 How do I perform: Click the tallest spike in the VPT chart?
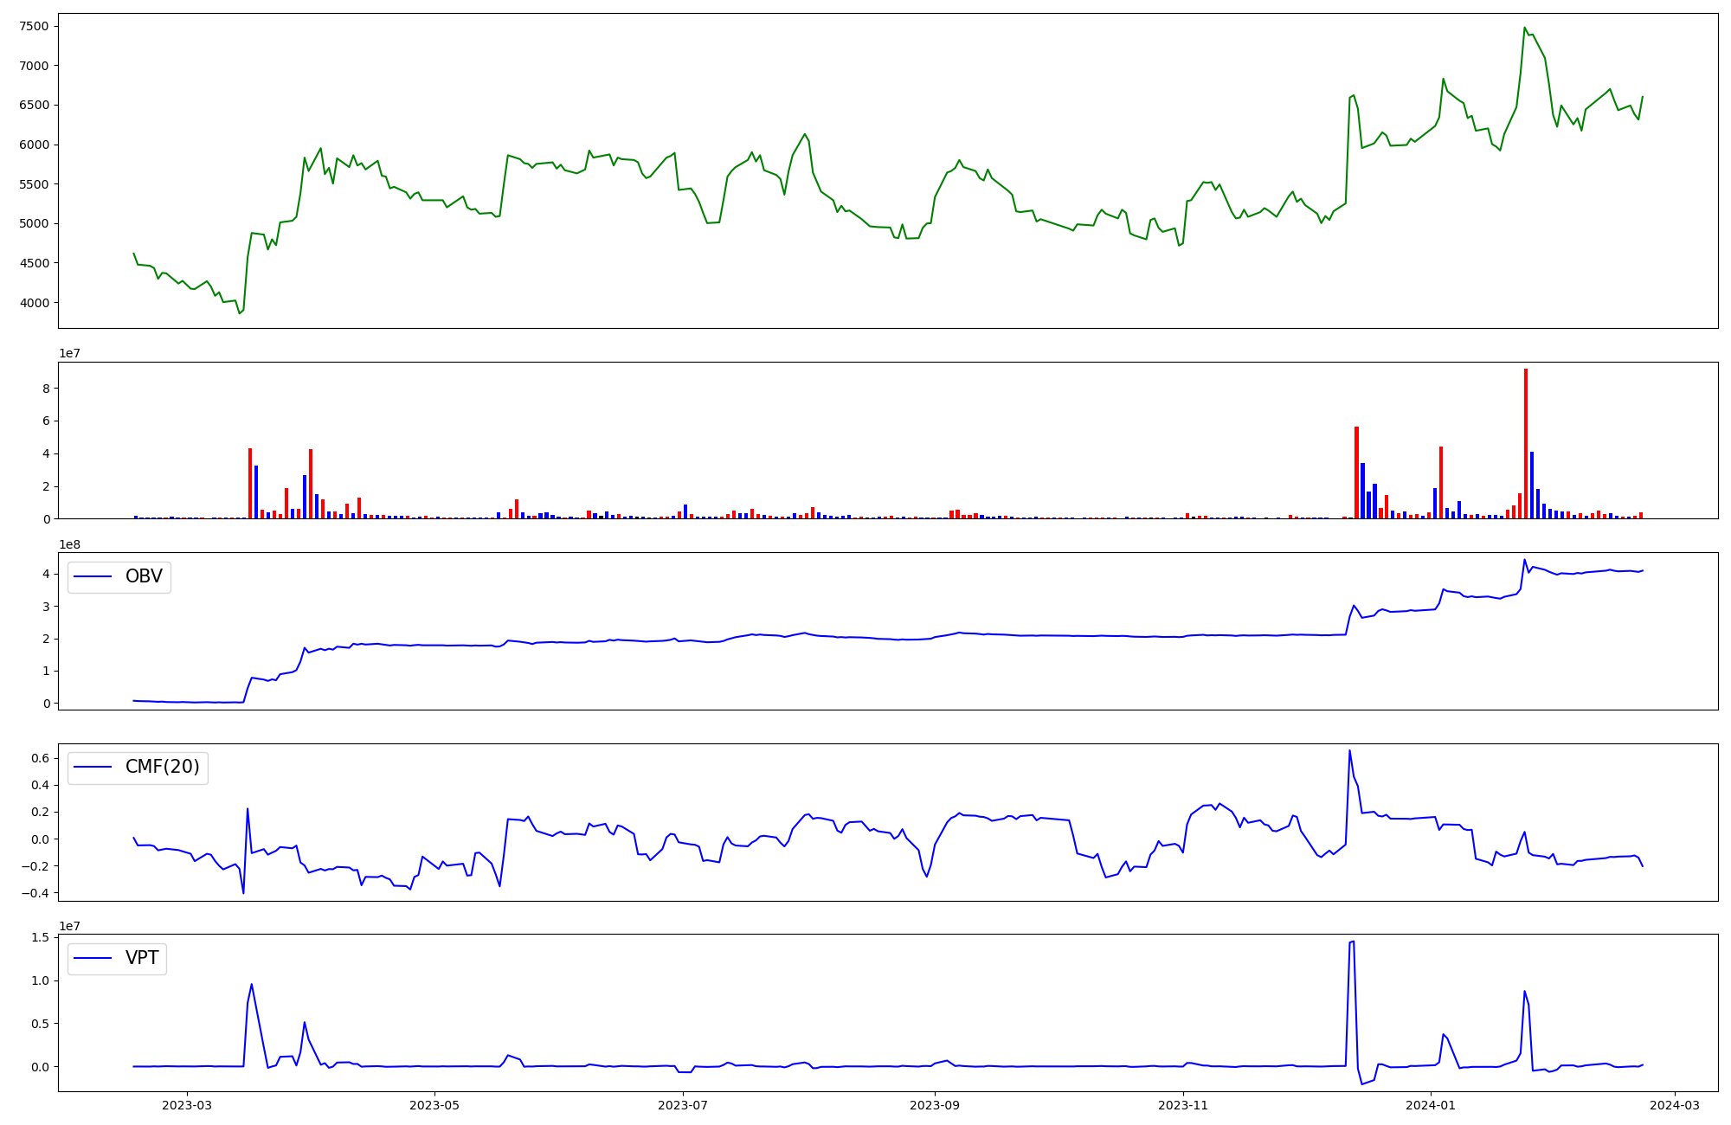pos(1353,942)
